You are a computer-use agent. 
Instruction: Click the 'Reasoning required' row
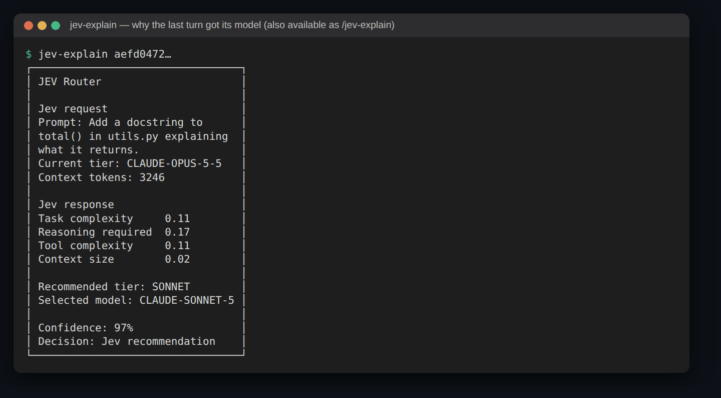click(114, 232)
